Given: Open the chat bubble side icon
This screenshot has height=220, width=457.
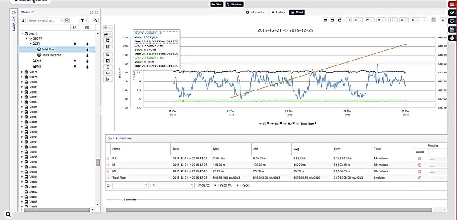Looking at the screenshot, I should [x=452, y=21].
